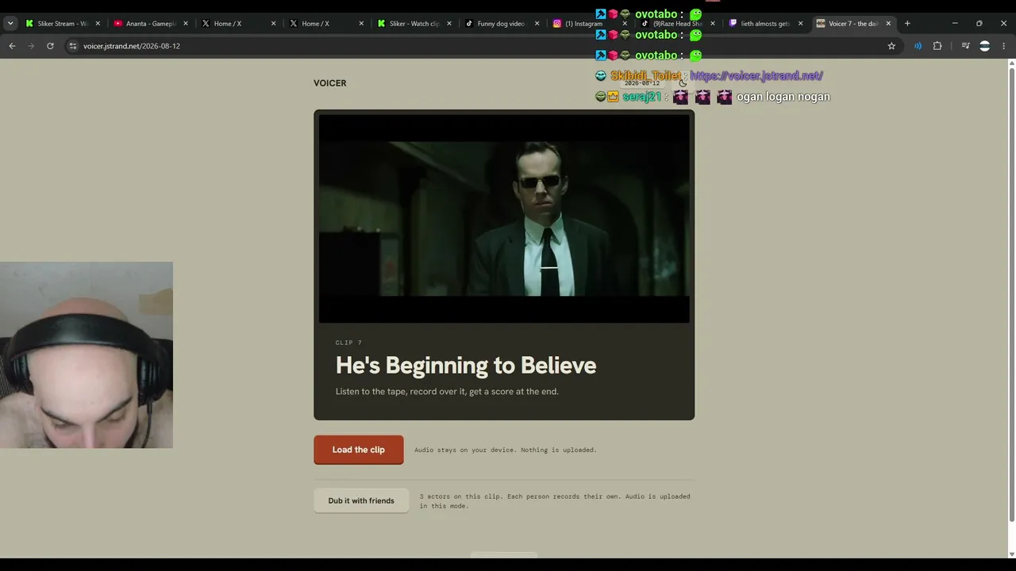This screenshot has height=571, width=1016.
Task: Open a new browser tab
Action: (907, 24)
